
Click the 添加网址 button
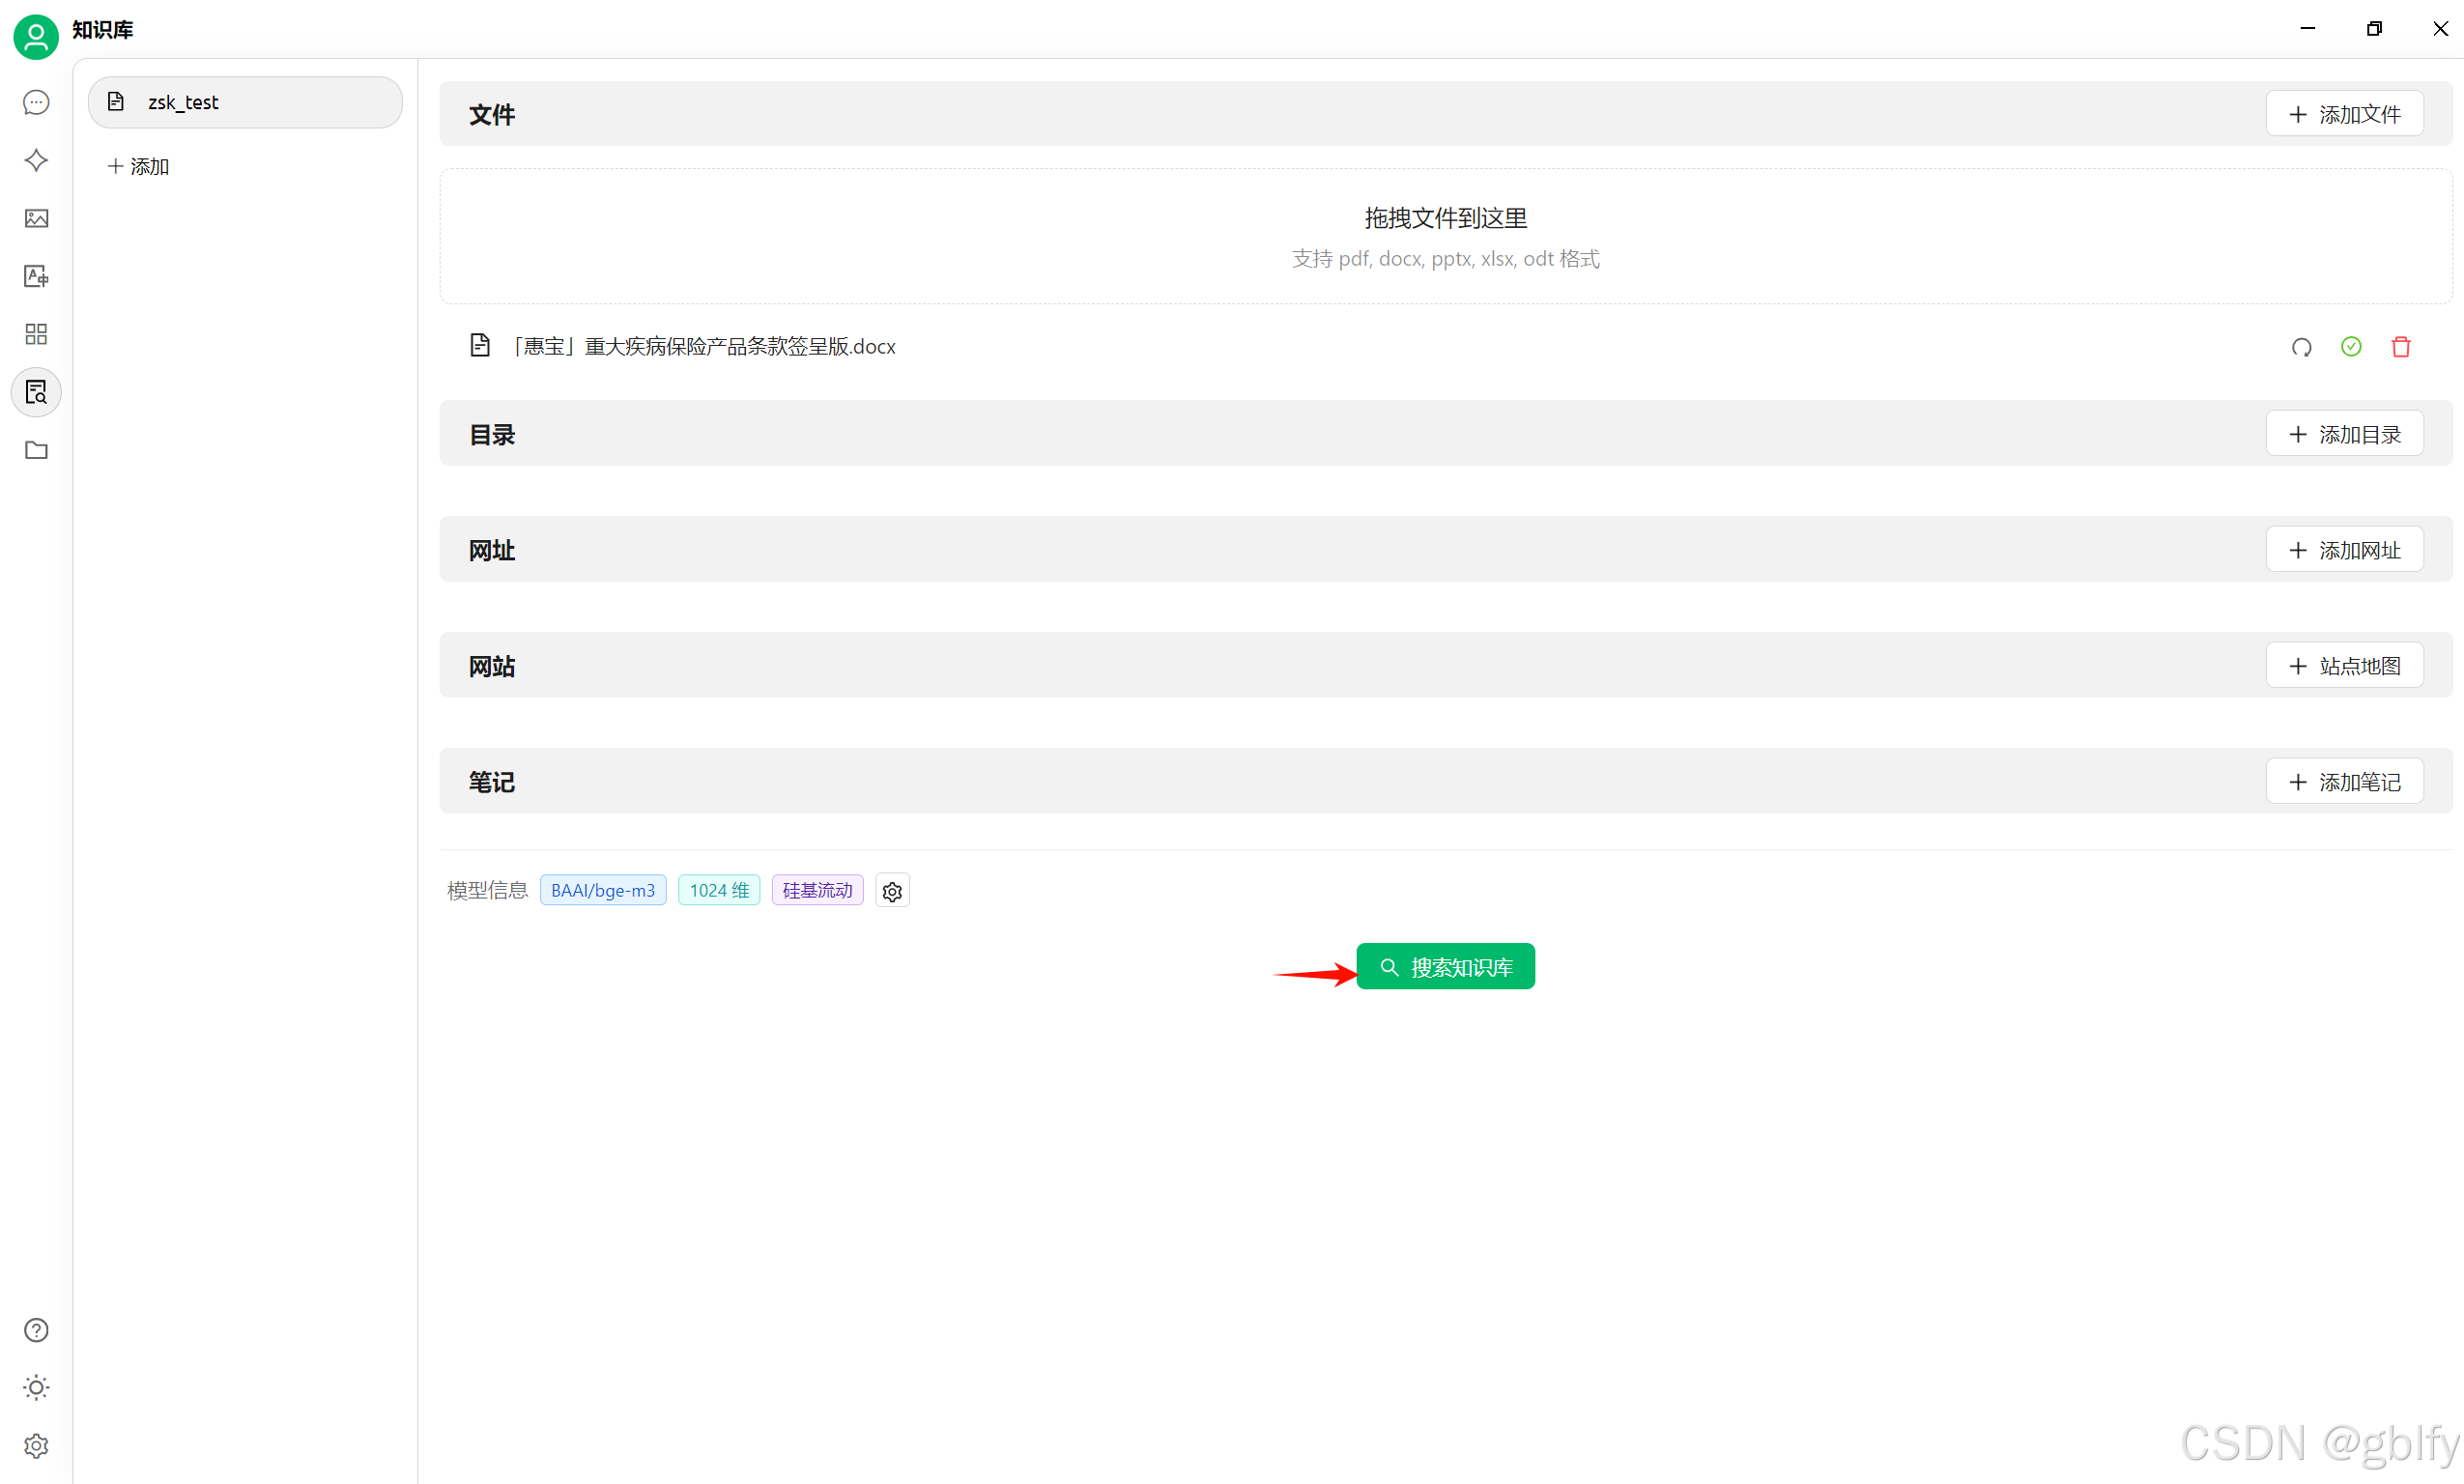click(x=2344, y=550)
